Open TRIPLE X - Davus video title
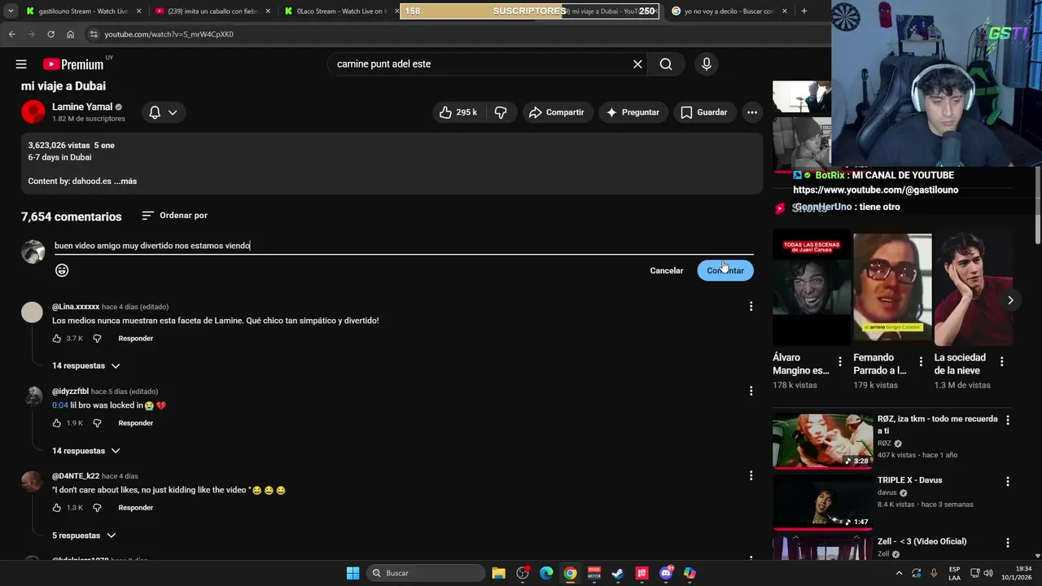 click(x=909, y=480)
